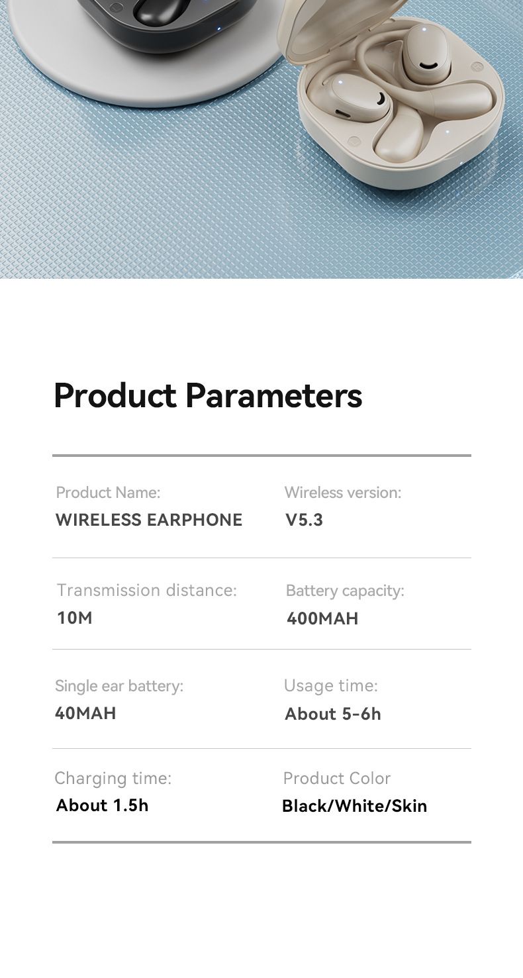
Task: Click the 400MAH capacity value
Action: [x=322, y=618]
